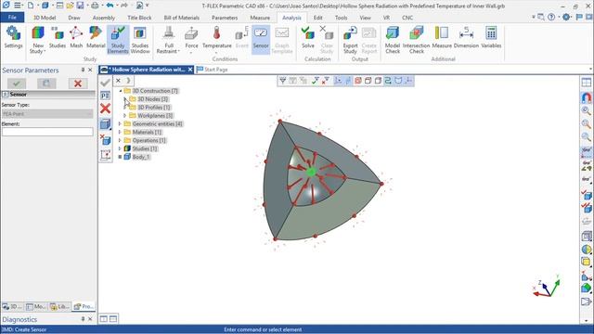The height and width of the screenshot is (334, 594).
Task: Close the Sensor Parameters panel
Action: [90, 71]
